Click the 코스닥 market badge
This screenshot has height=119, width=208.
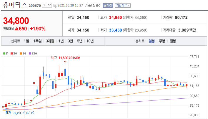tap(47, 5)
